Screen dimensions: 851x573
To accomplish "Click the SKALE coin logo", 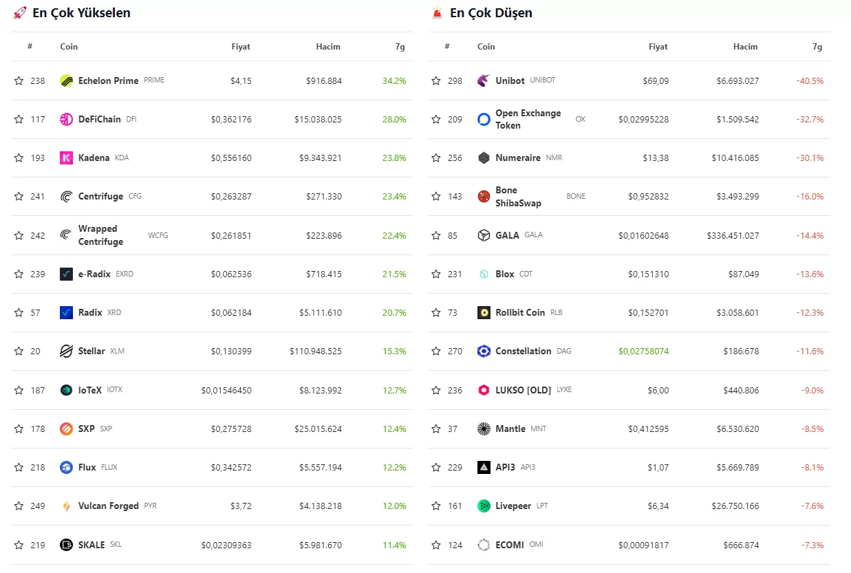I will point(66,545).
